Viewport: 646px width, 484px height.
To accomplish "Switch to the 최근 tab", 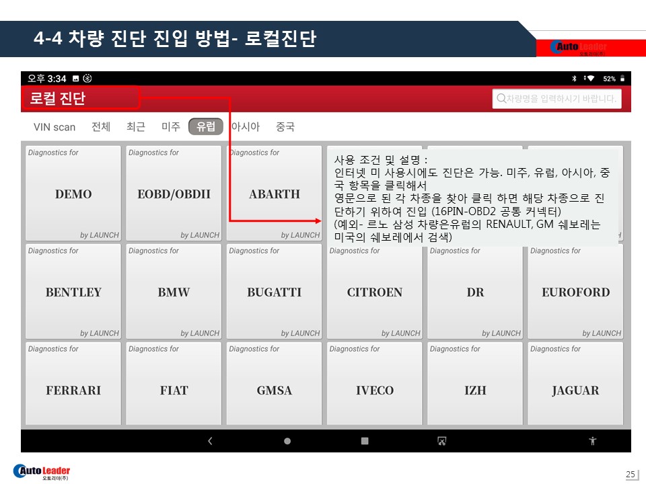I will (135, 126).
